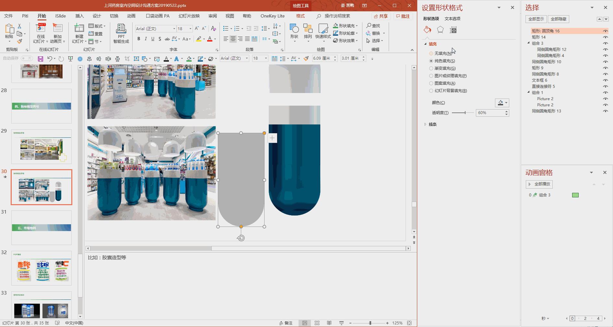Click the 全部隐藏 button
Viewport: 613px width, 327px height.
click(x=558, y=19)
